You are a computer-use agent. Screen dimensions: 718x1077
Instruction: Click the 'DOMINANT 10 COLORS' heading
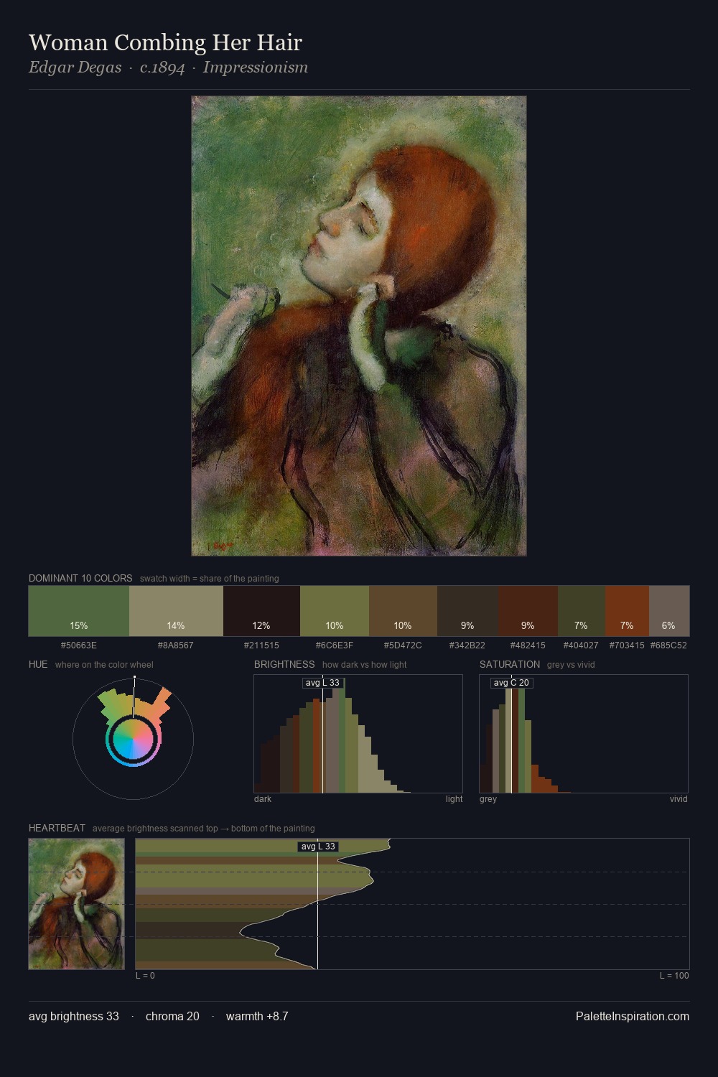[x=80, y=578]
